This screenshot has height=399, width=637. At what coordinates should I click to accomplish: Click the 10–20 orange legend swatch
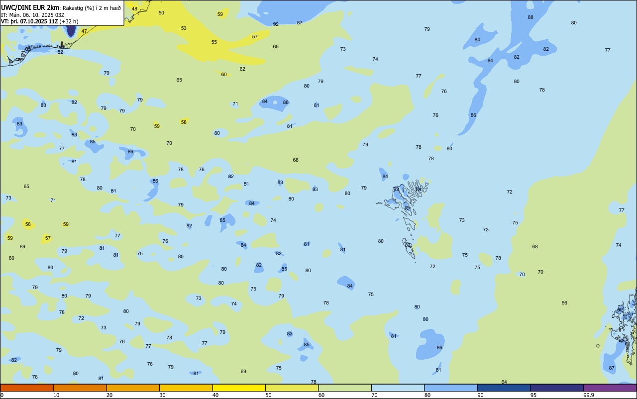80,388
